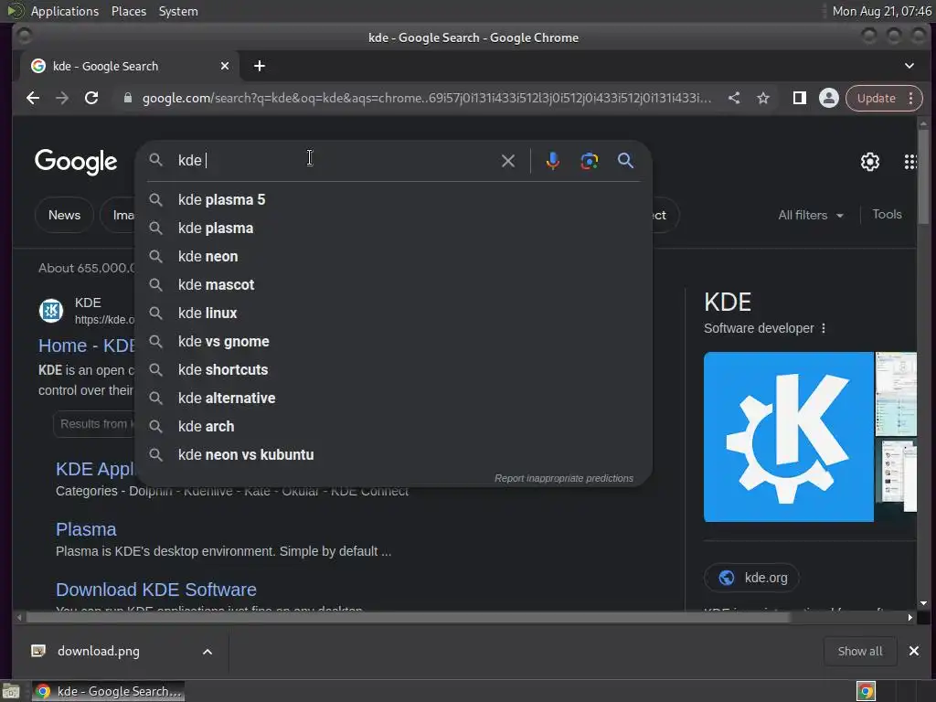The image size is (936, 702).
Task: Open the Google apps grid
Action: [x=910, y=161]
